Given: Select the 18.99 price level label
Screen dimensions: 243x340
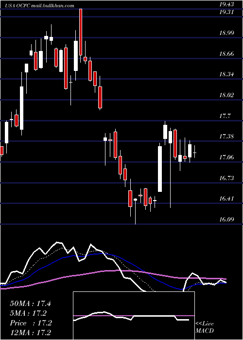Looking at the screenshot, I should point(226,33).
